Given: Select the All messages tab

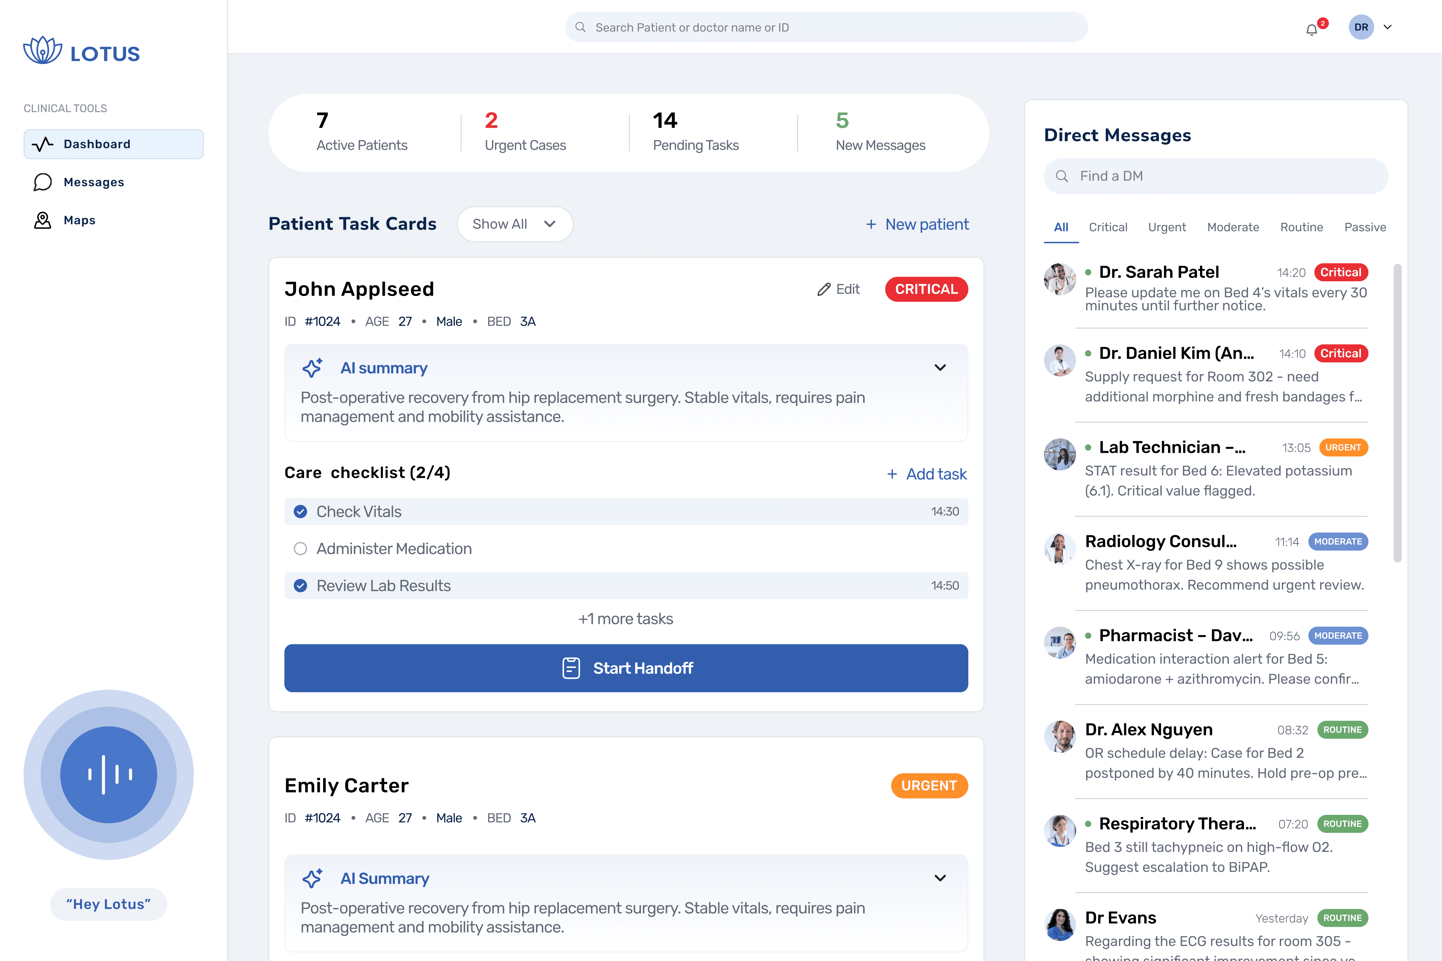Looking at the screenshot, I should pos(1061,227).
